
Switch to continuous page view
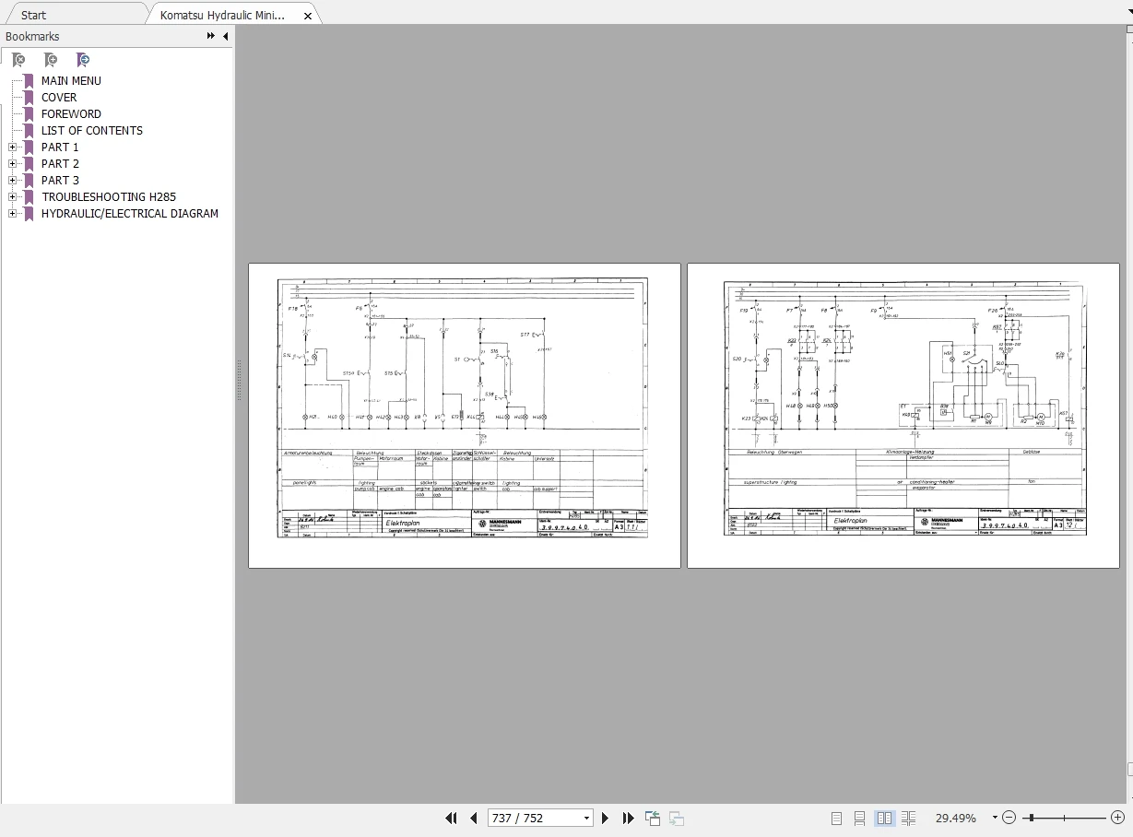pyautogui.click(x=859, y=818)
